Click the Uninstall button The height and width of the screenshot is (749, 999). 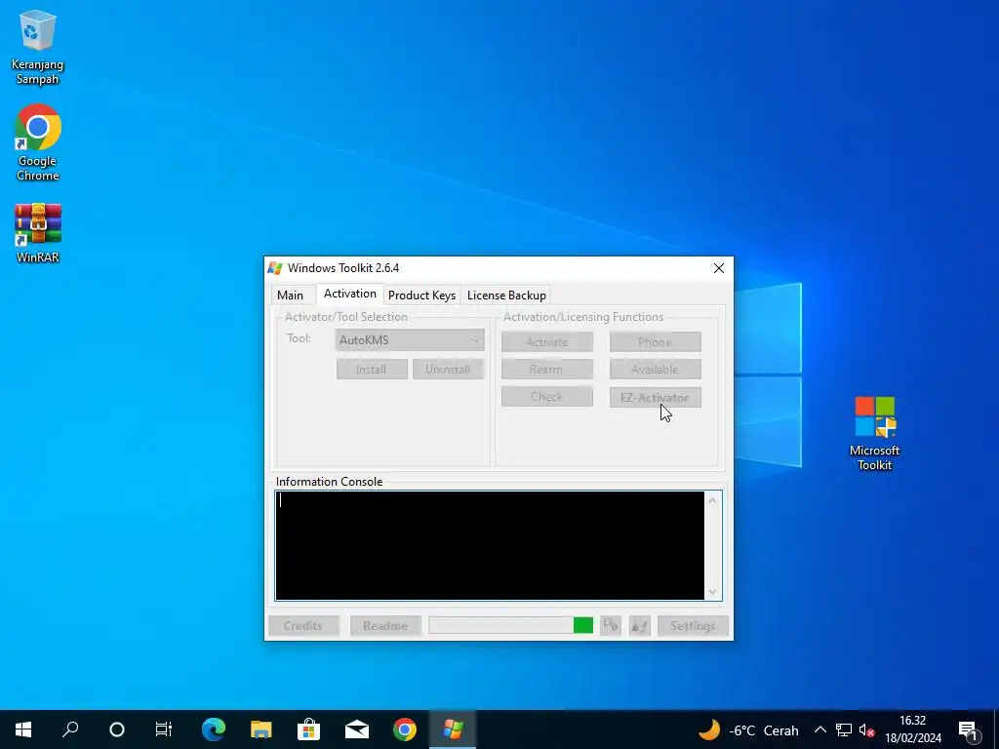point(448,370)
